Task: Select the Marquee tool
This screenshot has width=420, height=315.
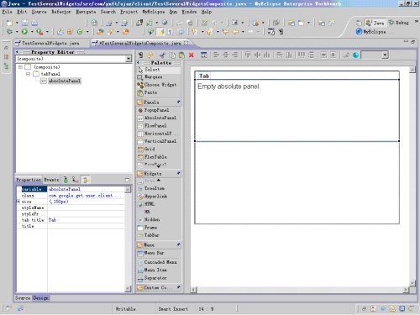Action: (150, 76)
